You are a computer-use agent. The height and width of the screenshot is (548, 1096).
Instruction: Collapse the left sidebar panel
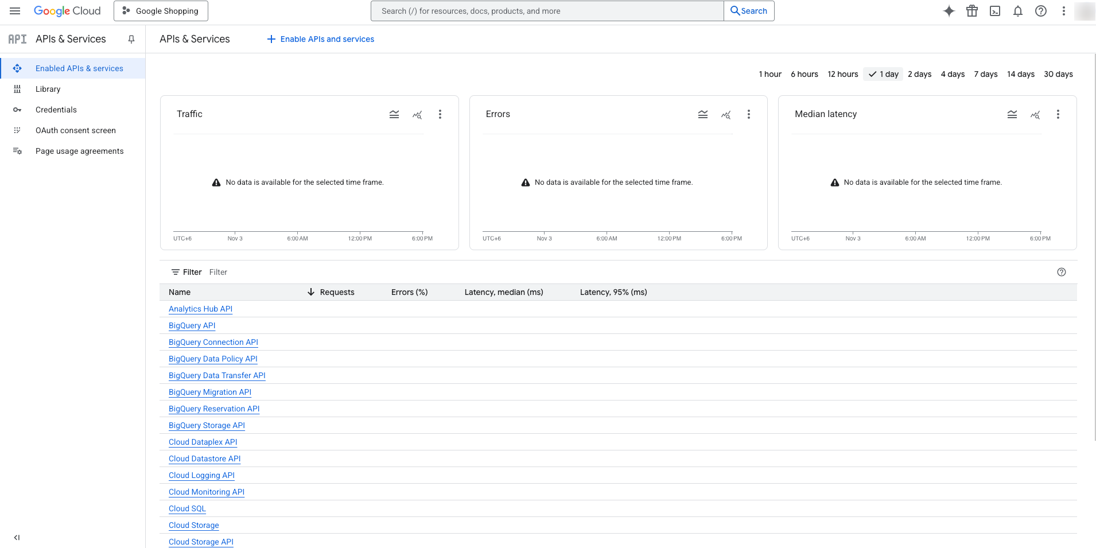click(17, 538)
